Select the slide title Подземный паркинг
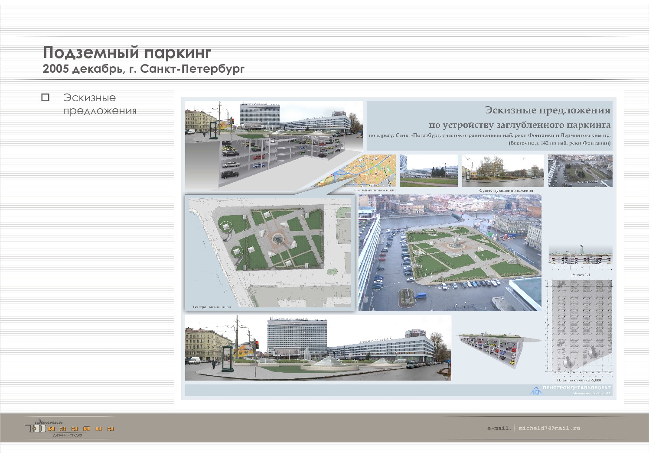The image size is (649, 458). (x=127, y=52)
